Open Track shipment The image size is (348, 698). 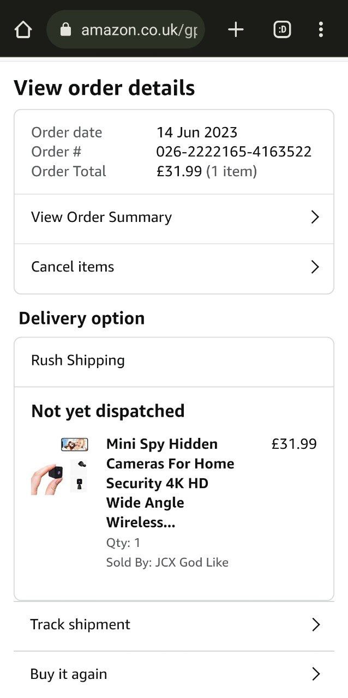[x=80, y=625]
